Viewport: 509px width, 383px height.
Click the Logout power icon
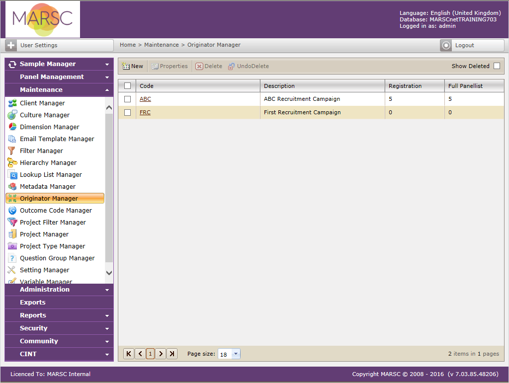coord(446,45)
